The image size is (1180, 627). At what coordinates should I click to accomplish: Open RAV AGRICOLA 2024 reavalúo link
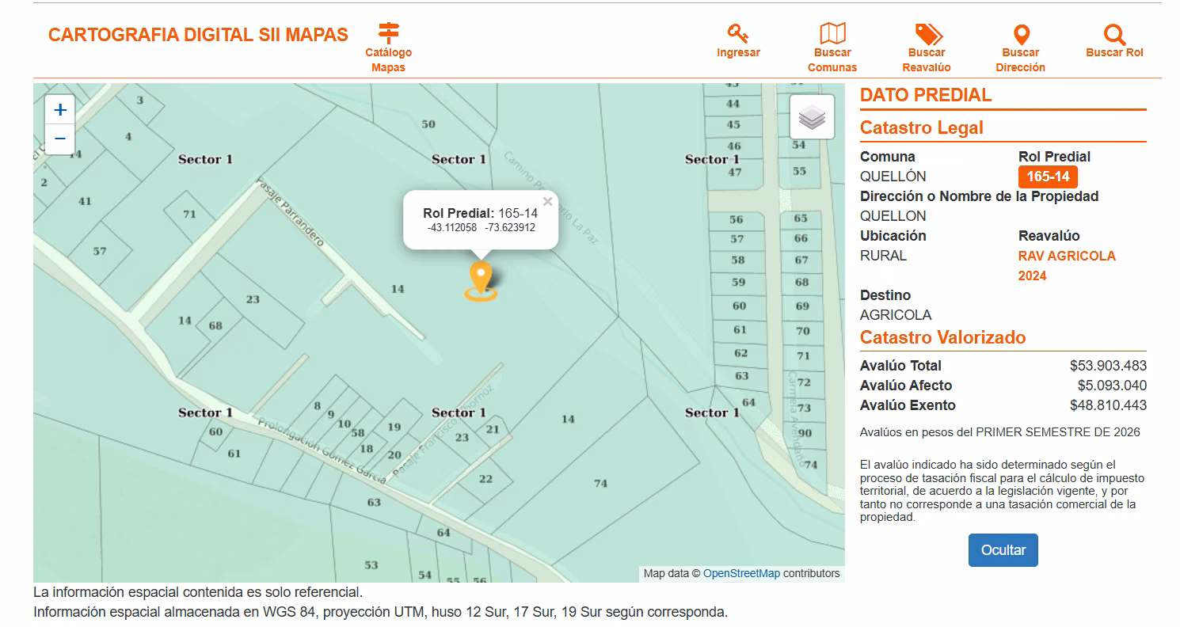[1067, 266]
